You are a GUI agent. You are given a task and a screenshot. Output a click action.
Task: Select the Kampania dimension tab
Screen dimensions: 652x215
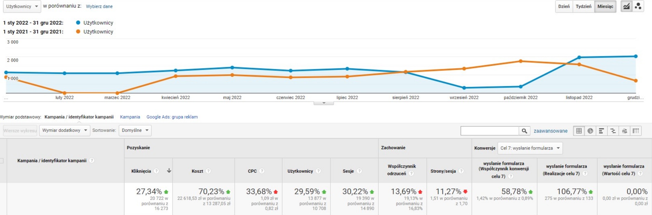pos(130,117)
